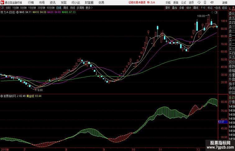235x151 pixels.
Task: Open the 多周期 multi-period view
Action: (80, 8)
